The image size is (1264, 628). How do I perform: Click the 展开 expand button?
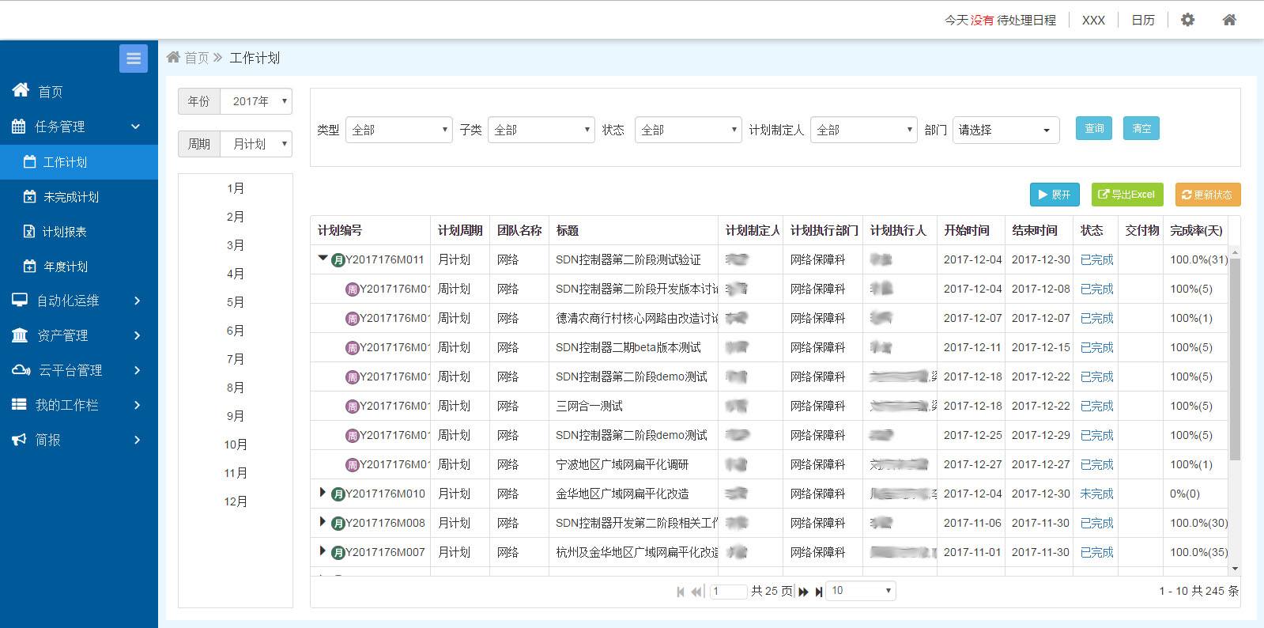click(x=1055, y=195)
